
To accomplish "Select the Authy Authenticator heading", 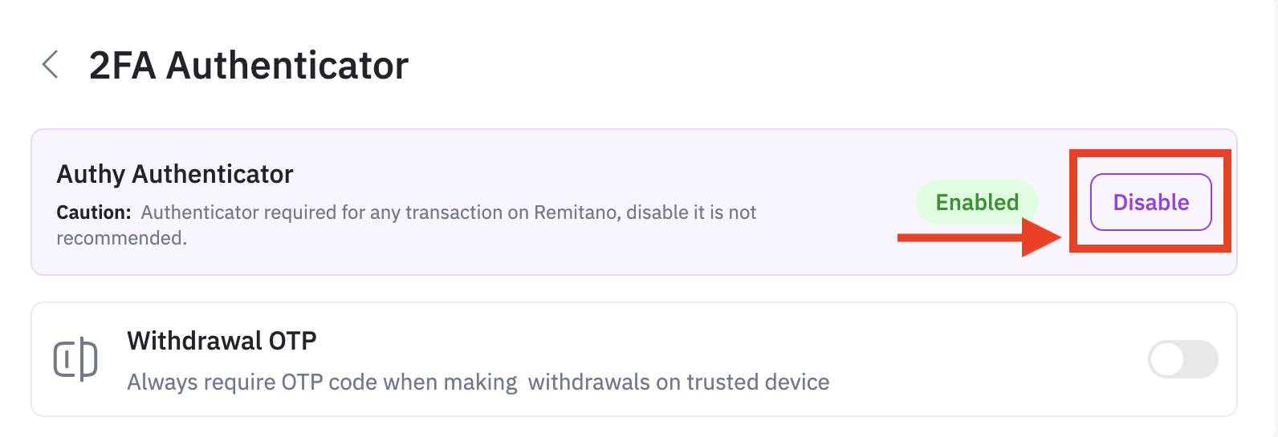I will 175,174.
